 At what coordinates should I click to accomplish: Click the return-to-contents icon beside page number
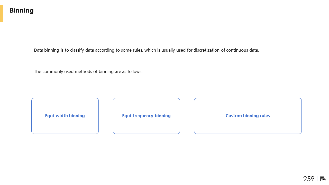point(323,179)
